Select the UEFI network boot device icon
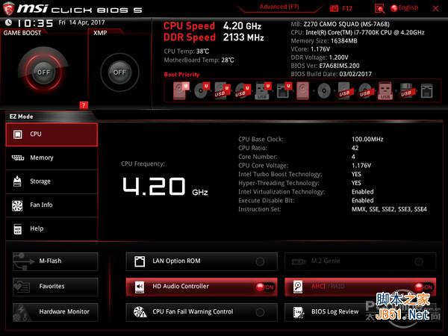Viewport: 448px width, 336px height. click(x=284, y=91)
